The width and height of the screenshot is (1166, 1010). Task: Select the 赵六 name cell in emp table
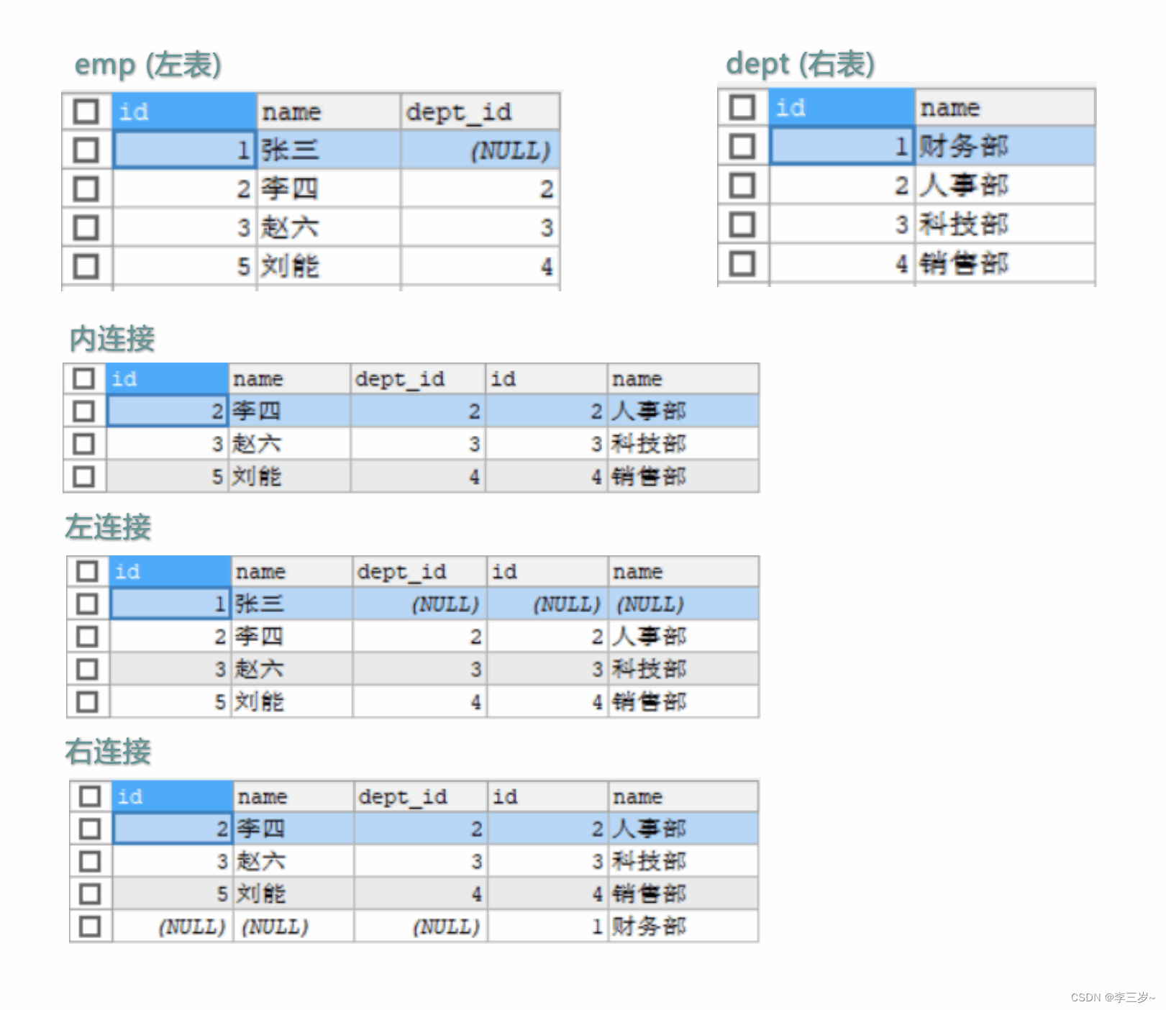(328, 228)
